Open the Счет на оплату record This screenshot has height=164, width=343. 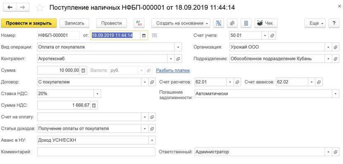click(152, 117)
